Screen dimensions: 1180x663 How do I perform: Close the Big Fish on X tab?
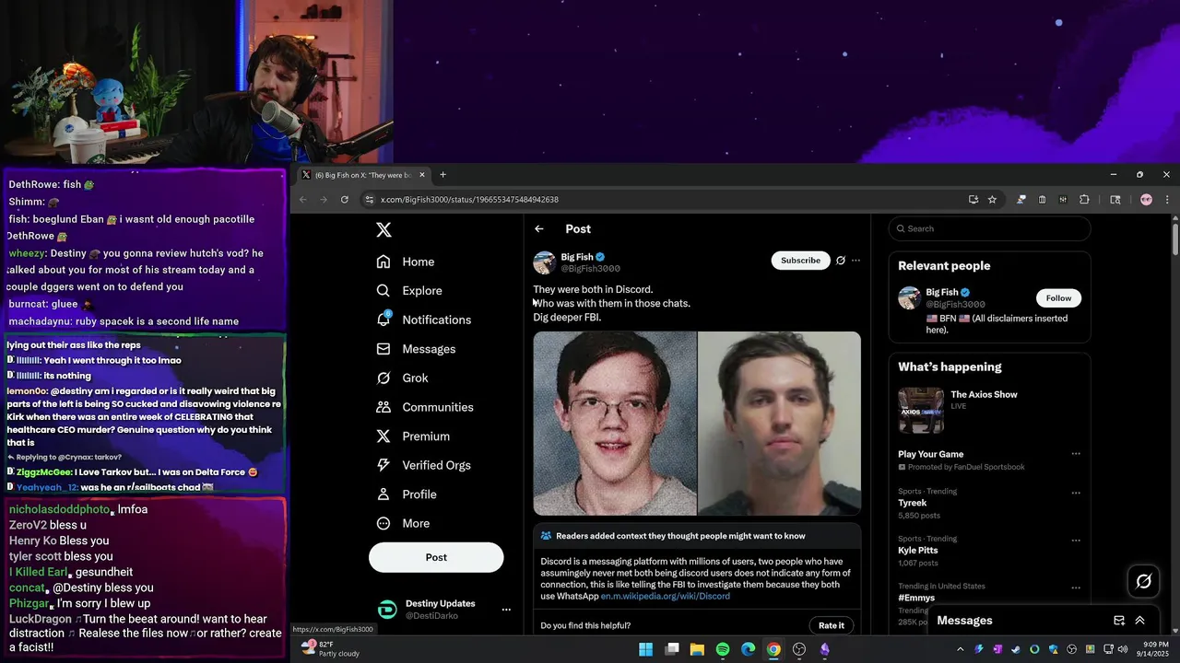[x=422, y=175]
